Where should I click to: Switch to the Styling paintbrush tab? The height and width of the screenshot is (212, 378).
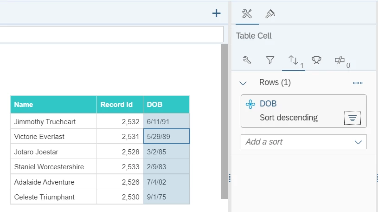point(270,13)
